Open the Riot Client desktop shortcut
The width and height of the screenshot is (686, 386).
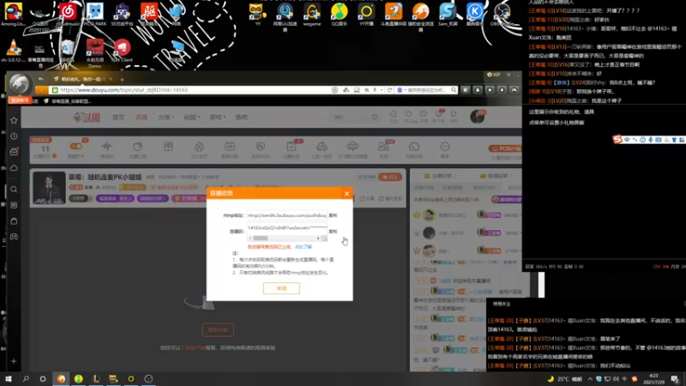(122, 51)
